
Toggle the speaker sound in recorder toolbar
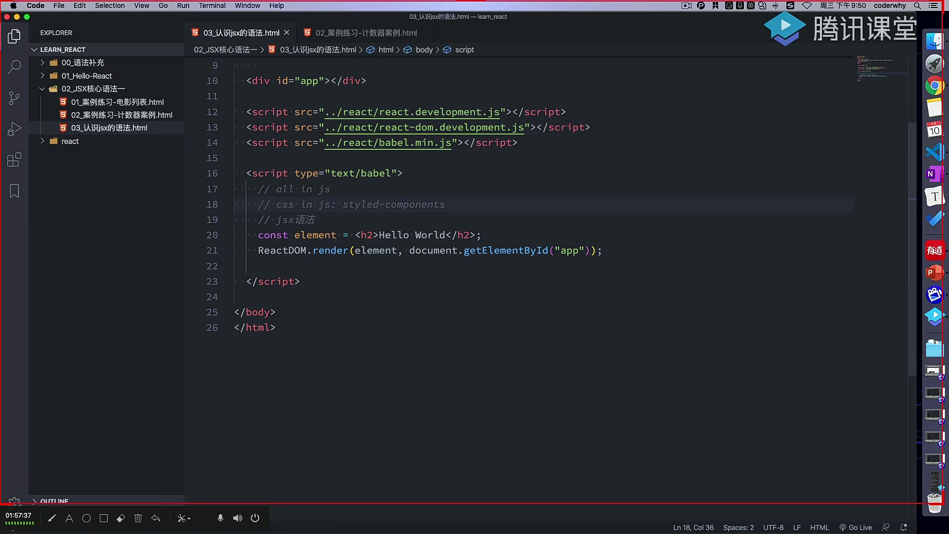[x=238, y=518]
